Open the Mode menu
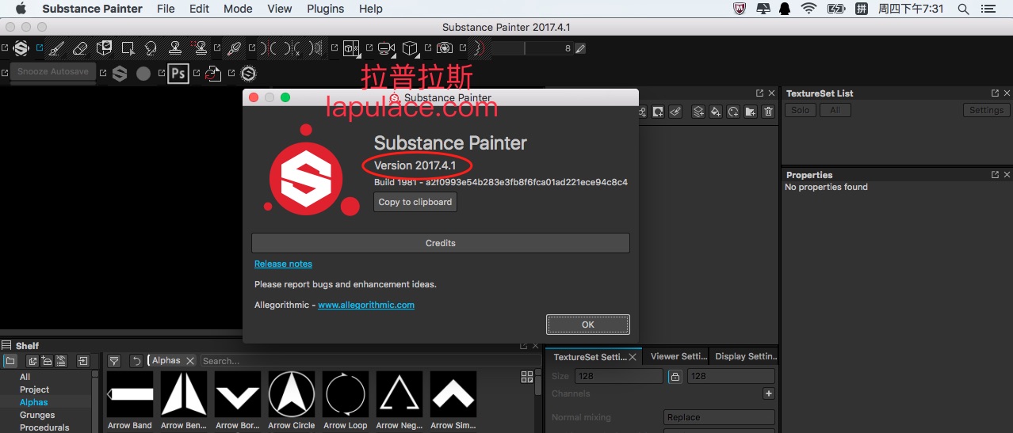The height and width of the screenshot is (433, 1013). pos(238,9)
